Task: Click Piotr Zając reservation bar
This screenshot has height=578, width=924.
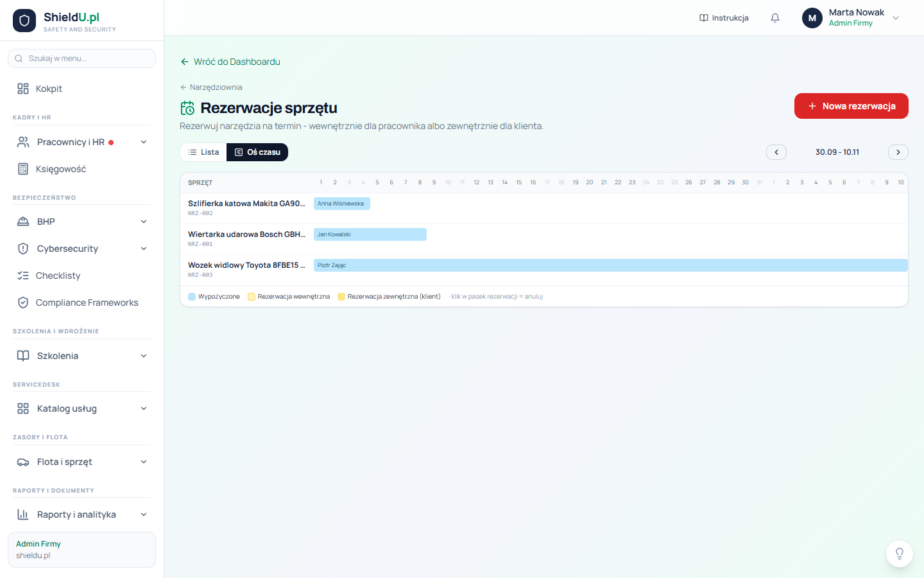Action: (x=611, y=265)
